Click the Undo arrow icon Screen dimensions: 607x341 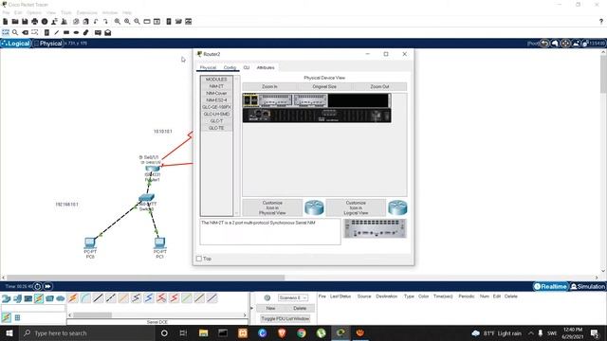pos(96,22)
